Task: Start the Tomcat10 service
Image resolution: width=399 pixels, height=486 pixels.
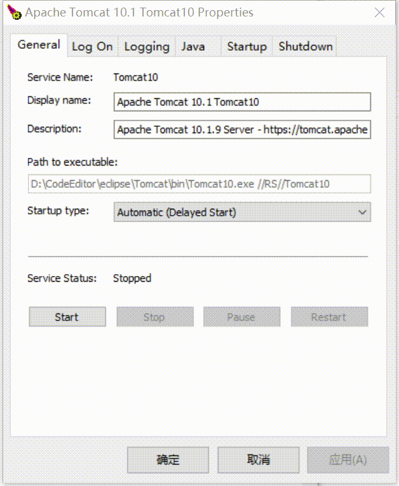Action: 67,317
